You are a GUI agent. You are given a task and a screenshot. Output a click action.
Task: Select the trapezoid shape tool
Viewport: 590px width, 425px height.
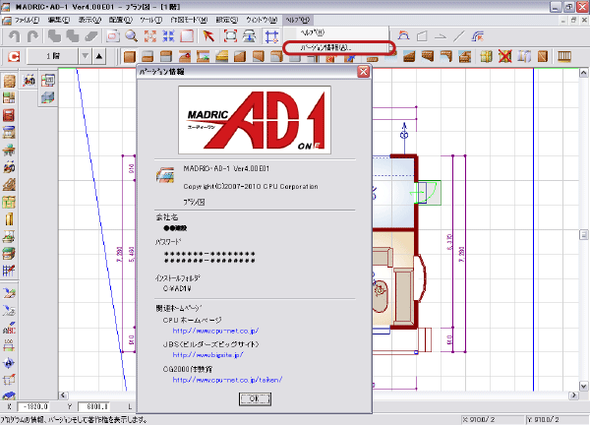pos(422,36)
